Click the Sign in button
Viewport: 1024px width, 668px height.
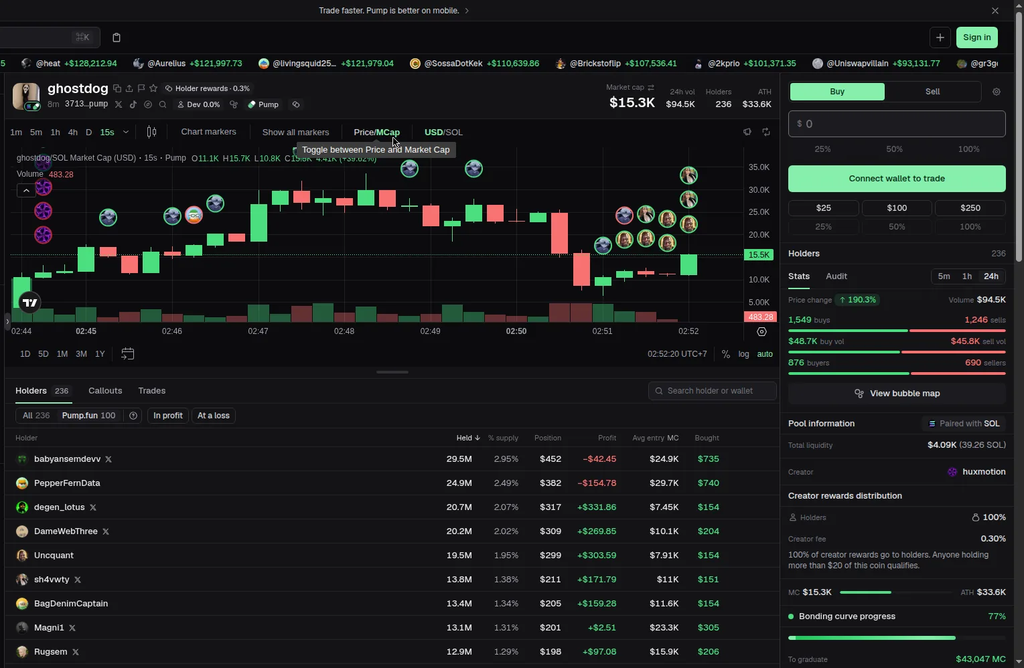[x=977, y=37]
